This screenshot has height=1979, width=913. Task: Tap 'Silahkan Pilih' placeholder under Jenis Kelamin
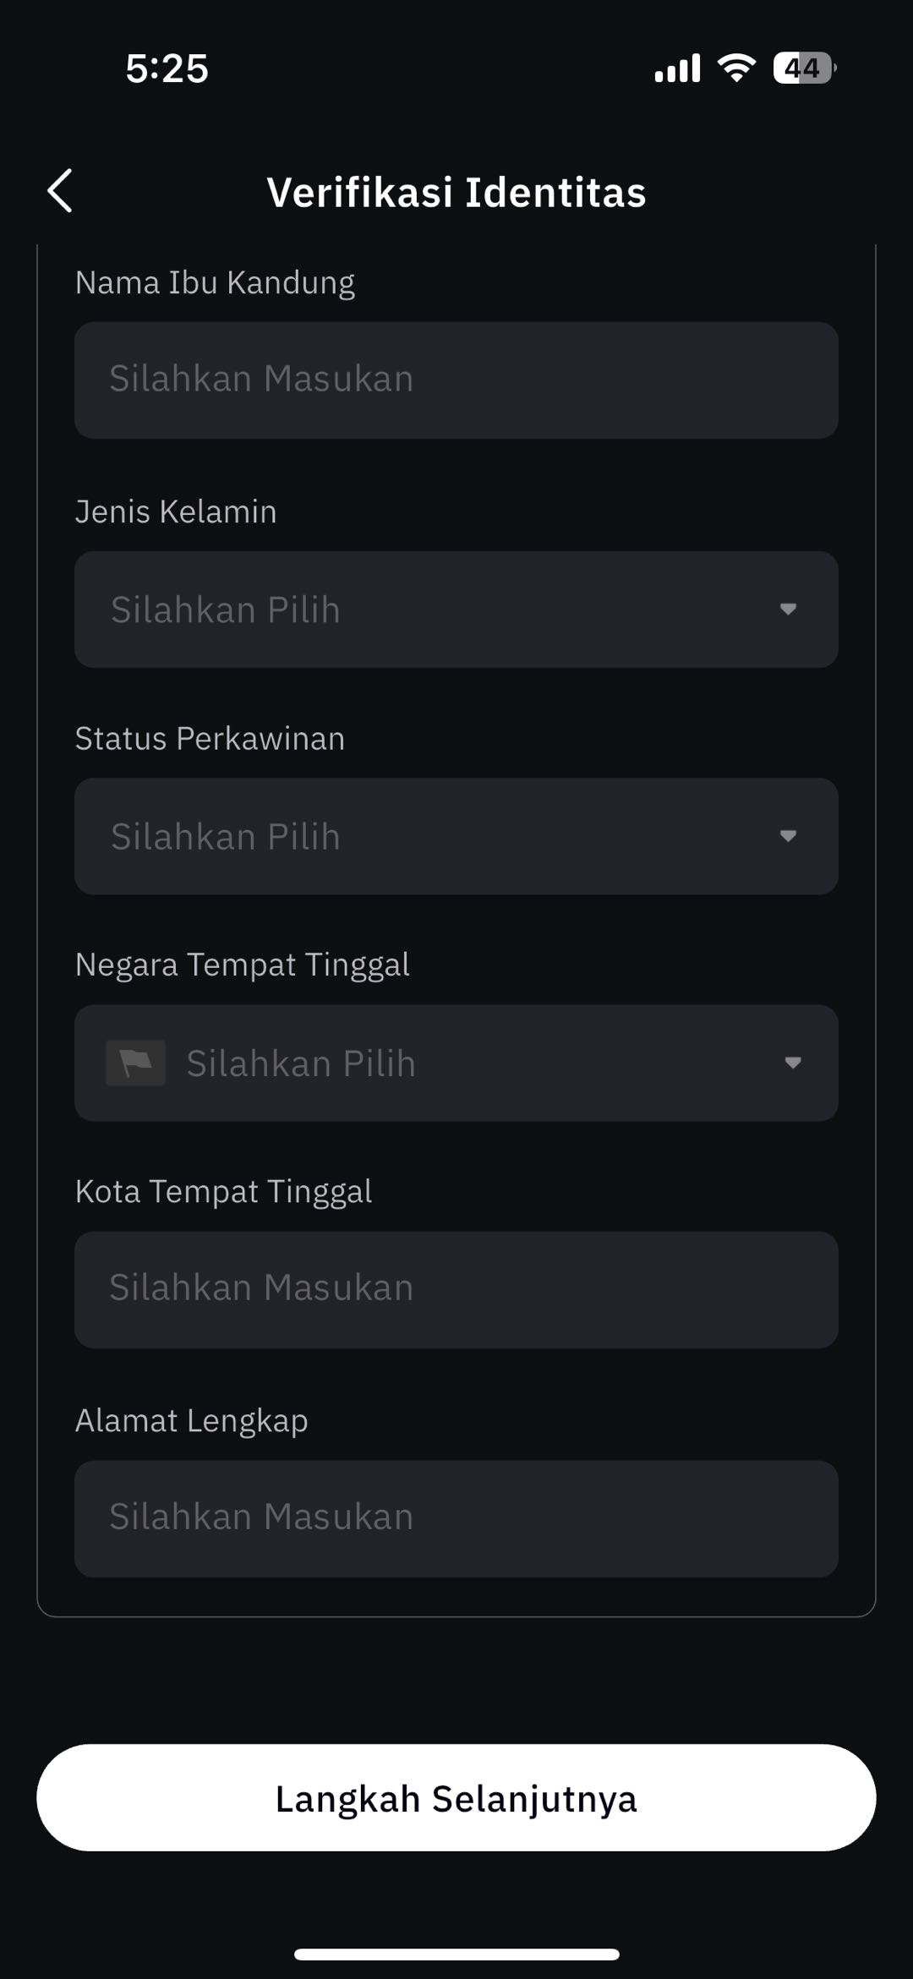(226, 610)
